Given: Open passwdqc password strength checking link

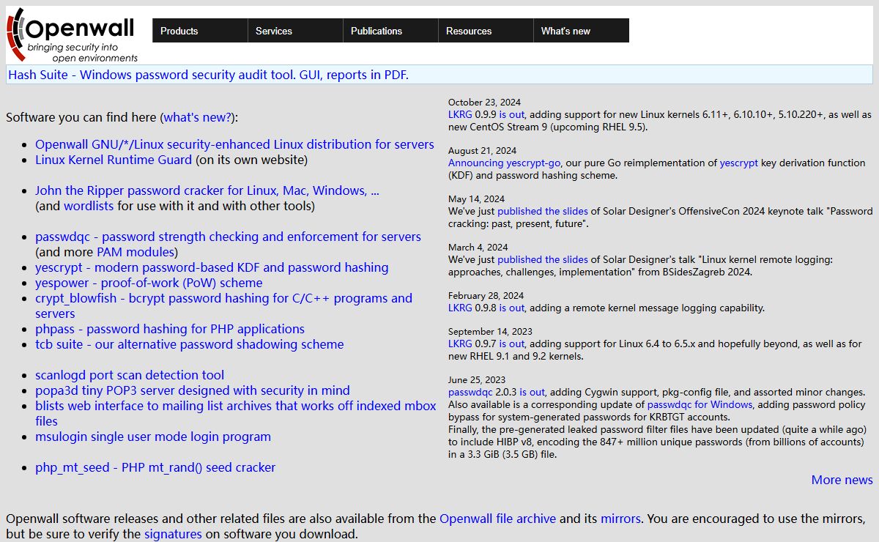Looking at the screenshot, I should click(228, 237).
